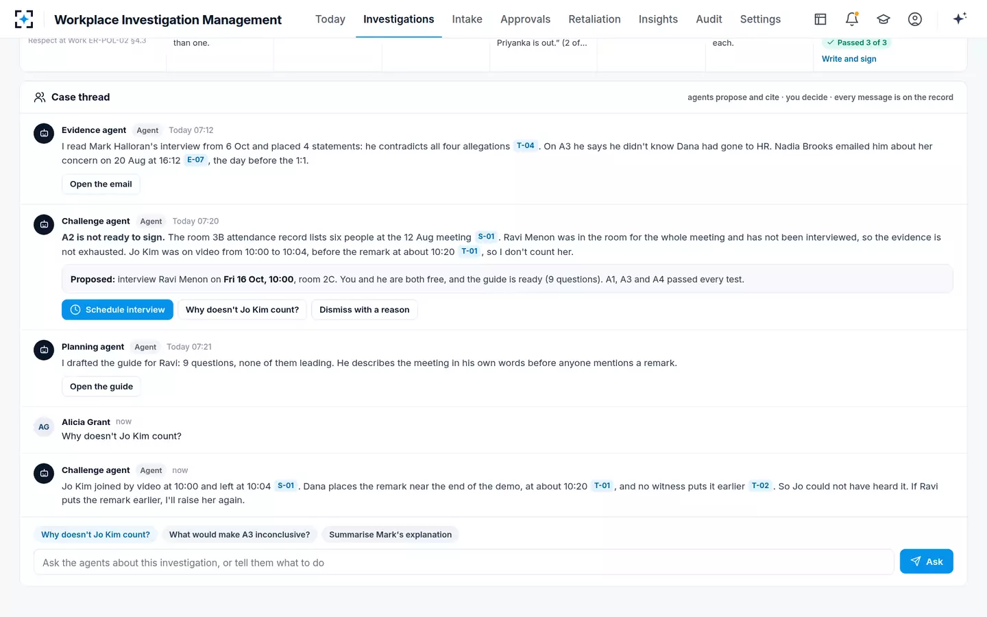The width and height of the screenshot is (987, 617).
Task: Open the user profile icon
Action: (x=915, y=19)
